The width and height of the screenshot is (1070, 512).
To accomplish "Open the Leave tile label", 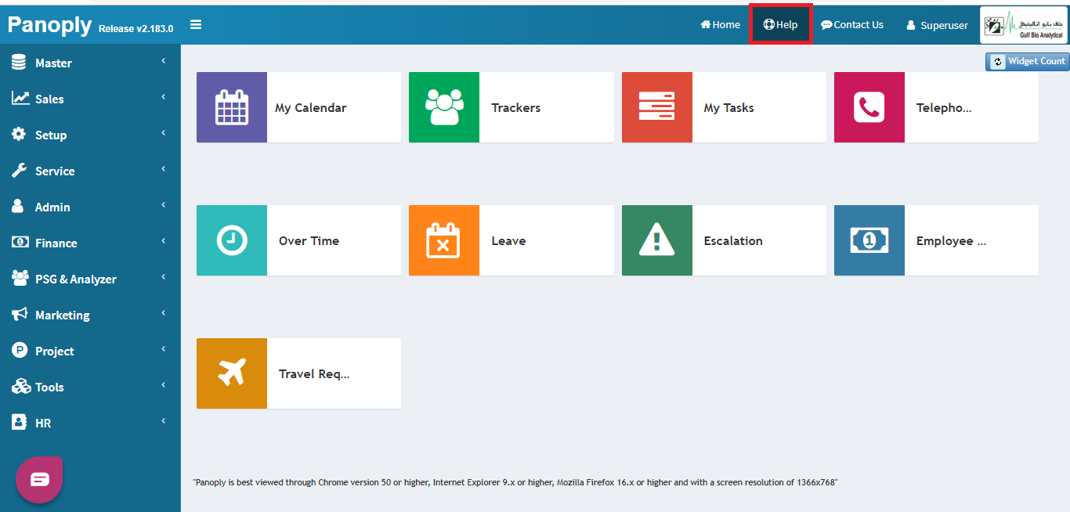I will 508,241.
